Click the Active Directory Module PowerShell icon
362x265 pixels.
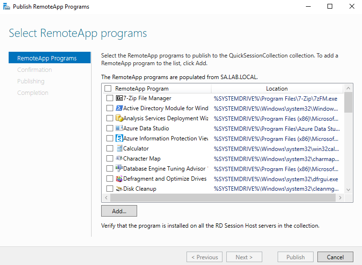[x=119, y=108]
